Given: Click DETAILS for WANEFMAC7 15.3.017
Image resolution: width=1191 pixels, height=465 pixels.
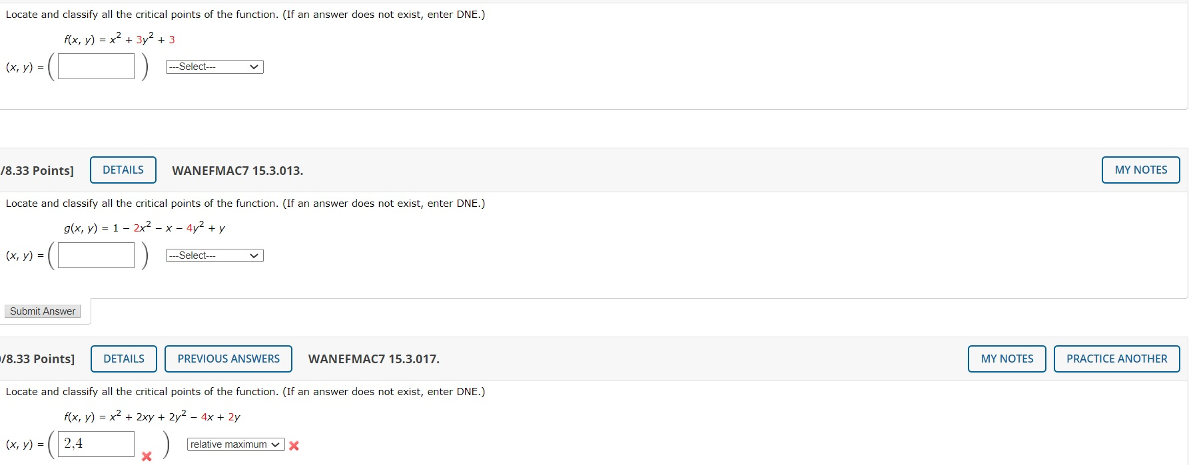Looking at the screenshot, I should coord(123,359).
